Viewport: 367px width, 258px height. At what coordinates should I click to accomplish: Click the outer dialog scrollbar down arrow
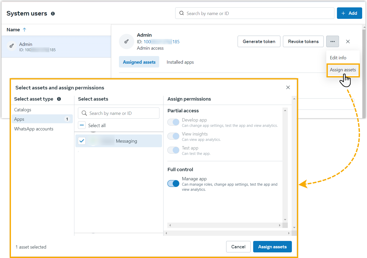click(294, 228)
